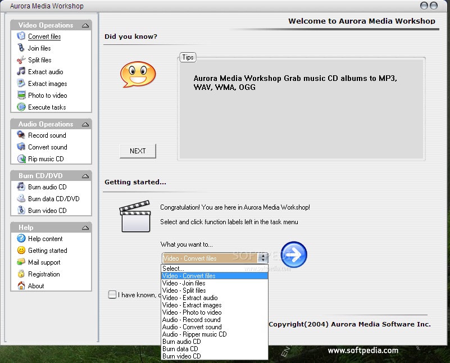The width and height of the screenshot is (450, 363).
Task: Click the Burn data CD/DVD disc icon
Action: pyautogui.click(x=21, y=198)
